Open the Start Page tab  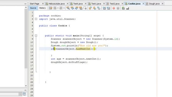pyautogui.click(x=34, y=4)
